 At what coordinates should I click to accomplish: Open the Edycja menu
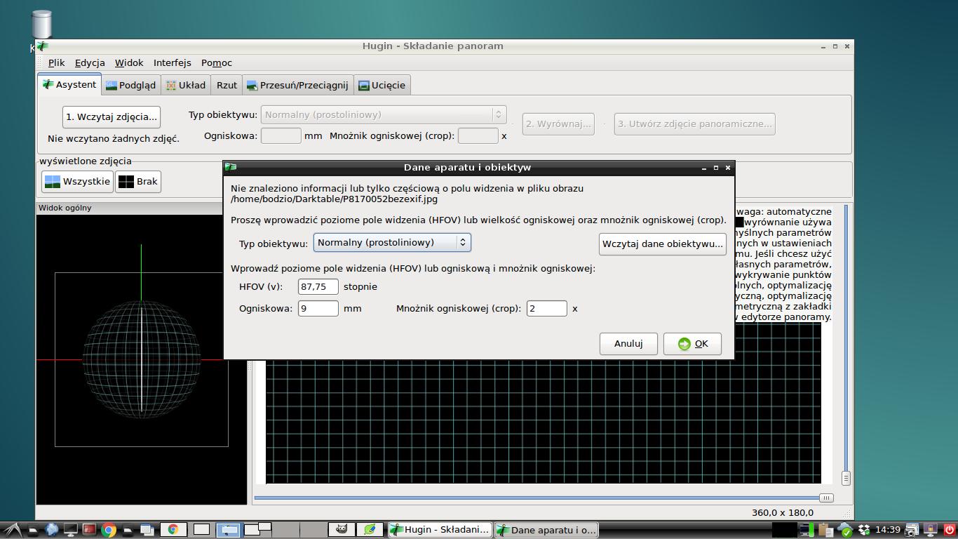pyautogui.click(x=90, y=62)
